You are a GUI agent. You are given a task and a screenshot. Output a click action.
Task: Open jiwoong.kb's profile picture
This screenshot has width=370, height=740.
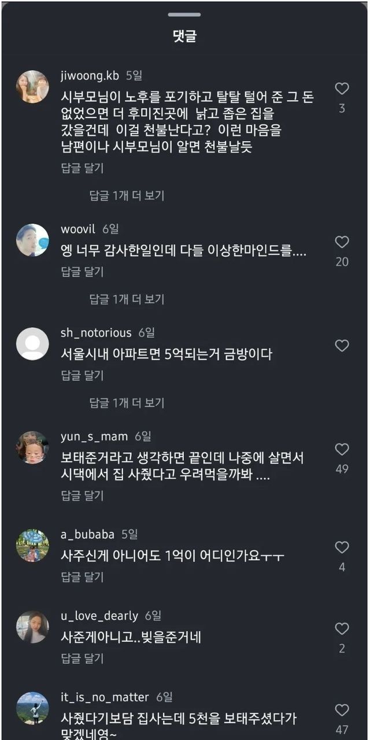click(x=32, y=87)
